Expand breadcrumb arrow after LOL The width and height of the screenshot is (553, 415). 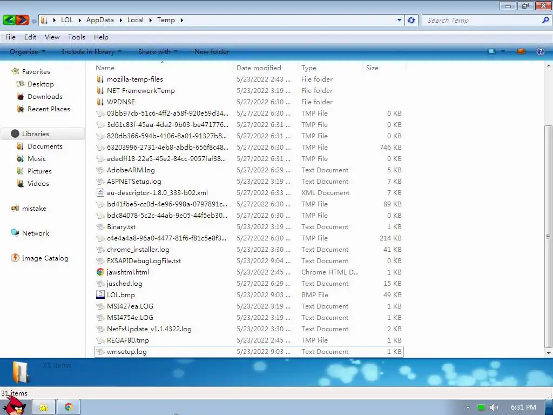79,20
